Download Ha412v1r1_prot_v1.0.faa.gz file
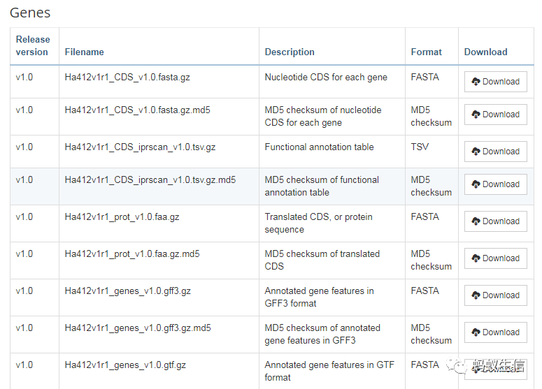The width and height of the screenshot is (542, 389). (x=495, y=221)
